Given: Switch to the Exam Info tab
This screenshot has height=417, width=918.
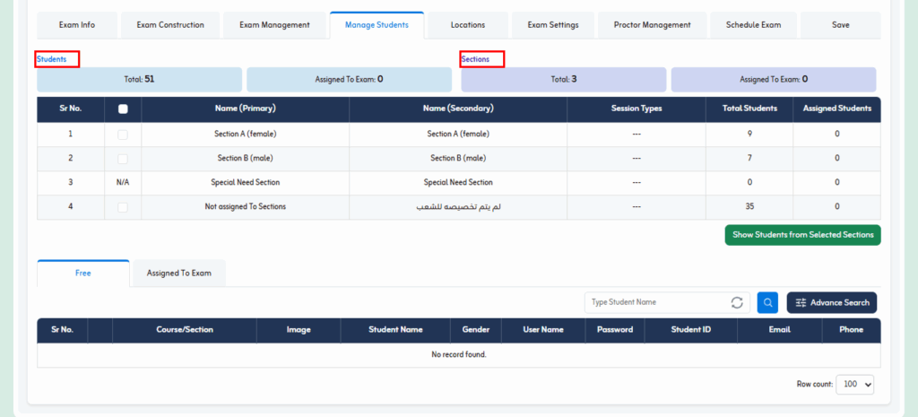Looking at the screenshot, I should click(x=76, y=25).
